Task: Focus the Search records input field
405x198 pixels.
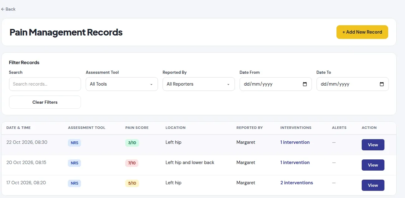Action: point(45,84)
